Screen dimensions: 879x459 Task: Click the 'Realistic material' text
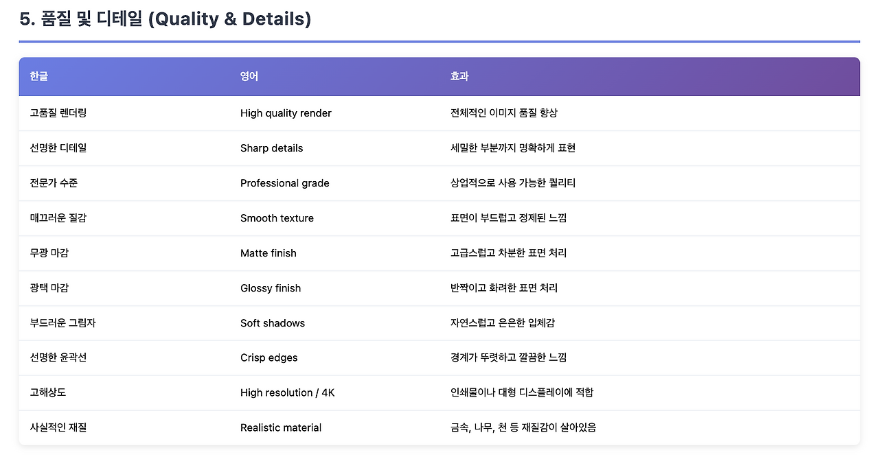tap(281, 427)
